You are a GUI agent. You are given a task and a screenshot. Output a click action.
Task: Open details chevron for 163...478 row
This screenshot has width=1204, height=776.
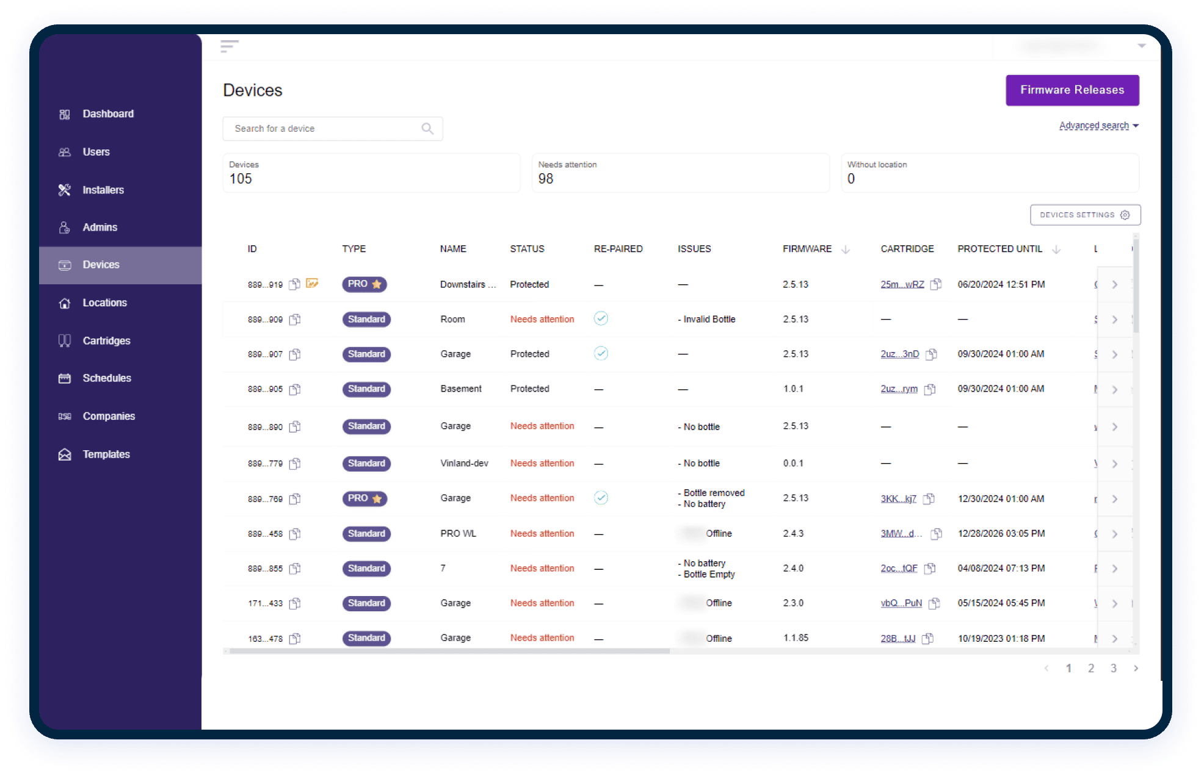(1115, 639)
